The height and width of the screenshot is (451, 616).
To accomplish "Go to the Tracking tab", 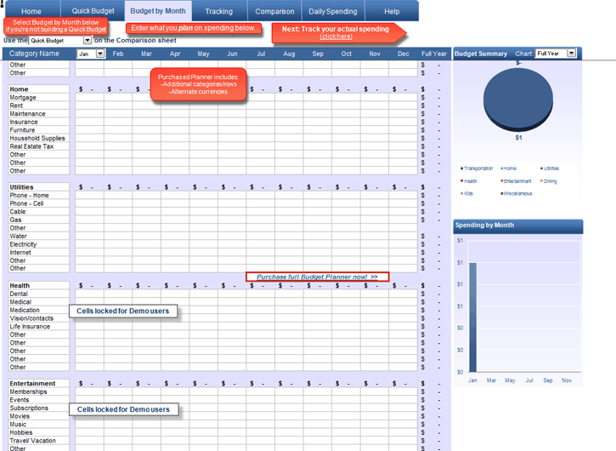I will tap(219, 11).
